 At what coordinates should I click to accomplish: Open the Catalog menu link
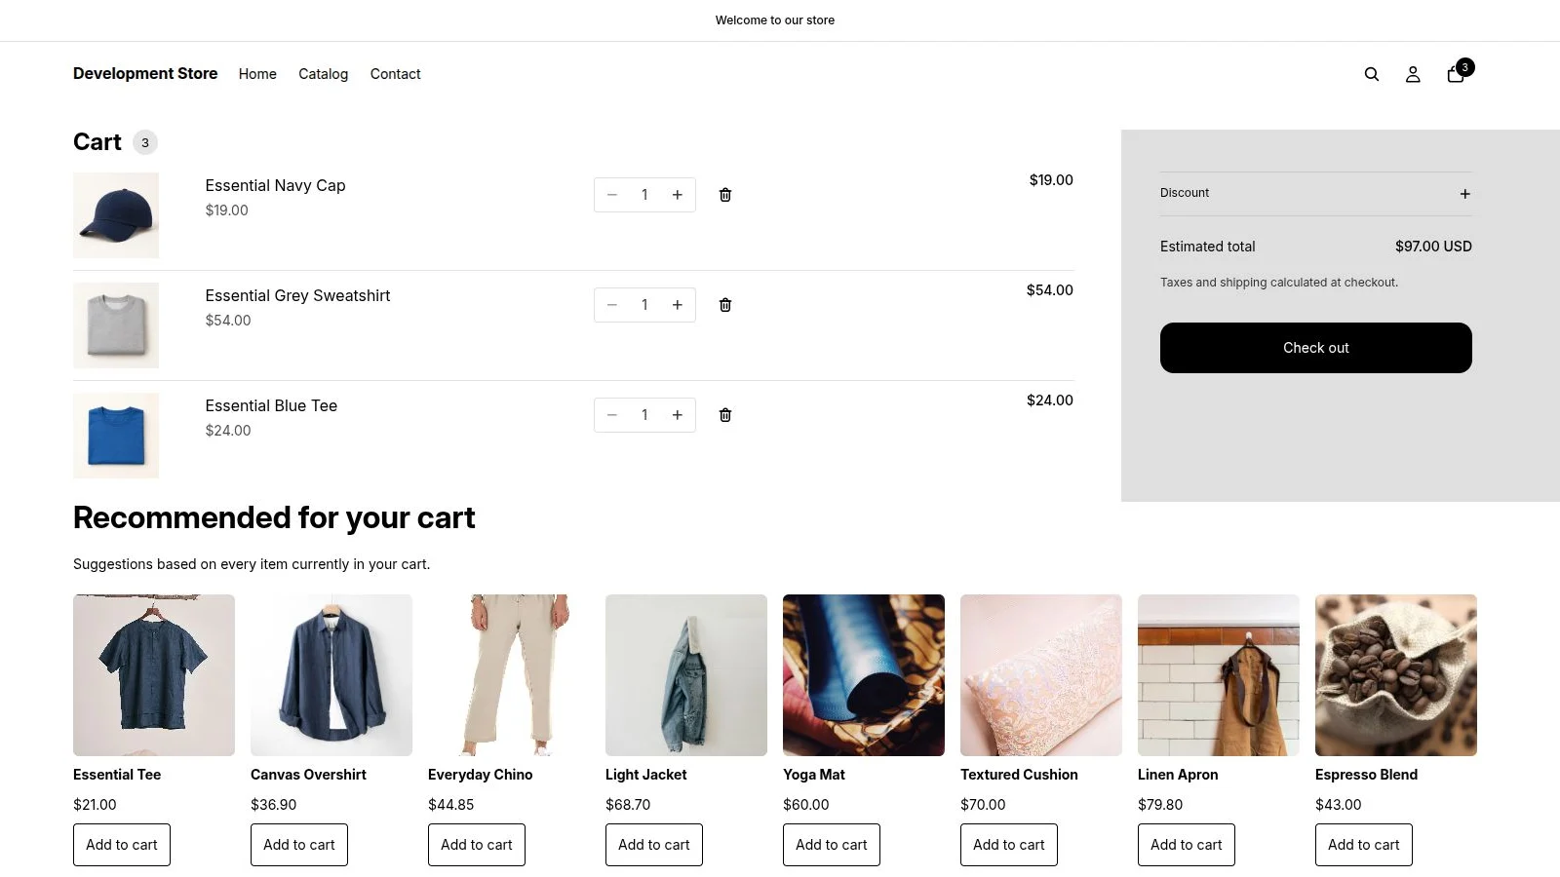click(323, 74)
